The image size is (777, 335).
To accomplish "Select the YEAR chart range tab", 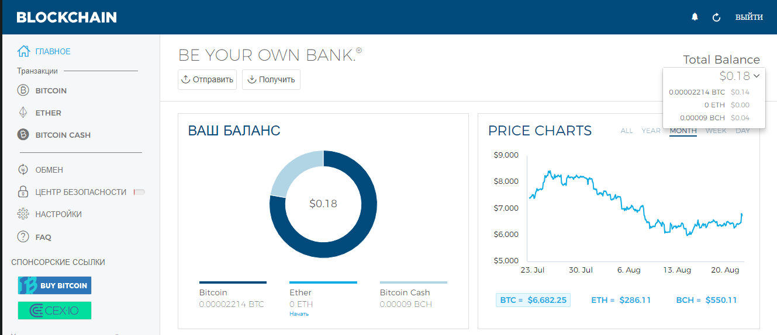I will click(651, 131).
